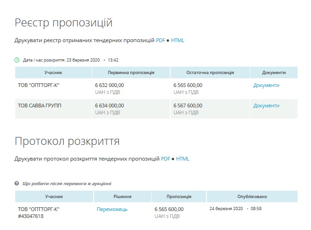Click the 'Документи' column header
Image resolution: width=311 pixels, height=230 pixels.
click(274, 73)
